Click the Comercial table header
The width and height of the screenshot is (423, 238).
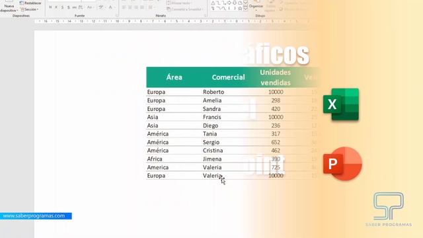pos(228,77)
